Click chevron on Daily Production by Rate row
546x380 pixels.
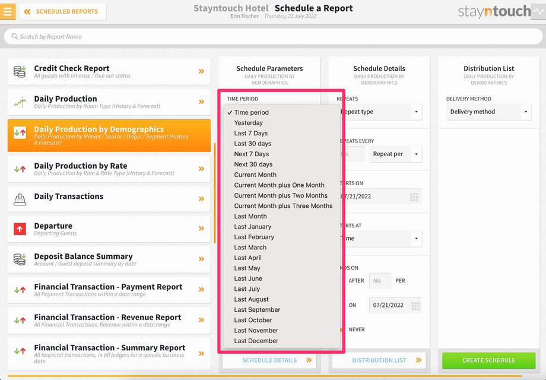point(201,169)
